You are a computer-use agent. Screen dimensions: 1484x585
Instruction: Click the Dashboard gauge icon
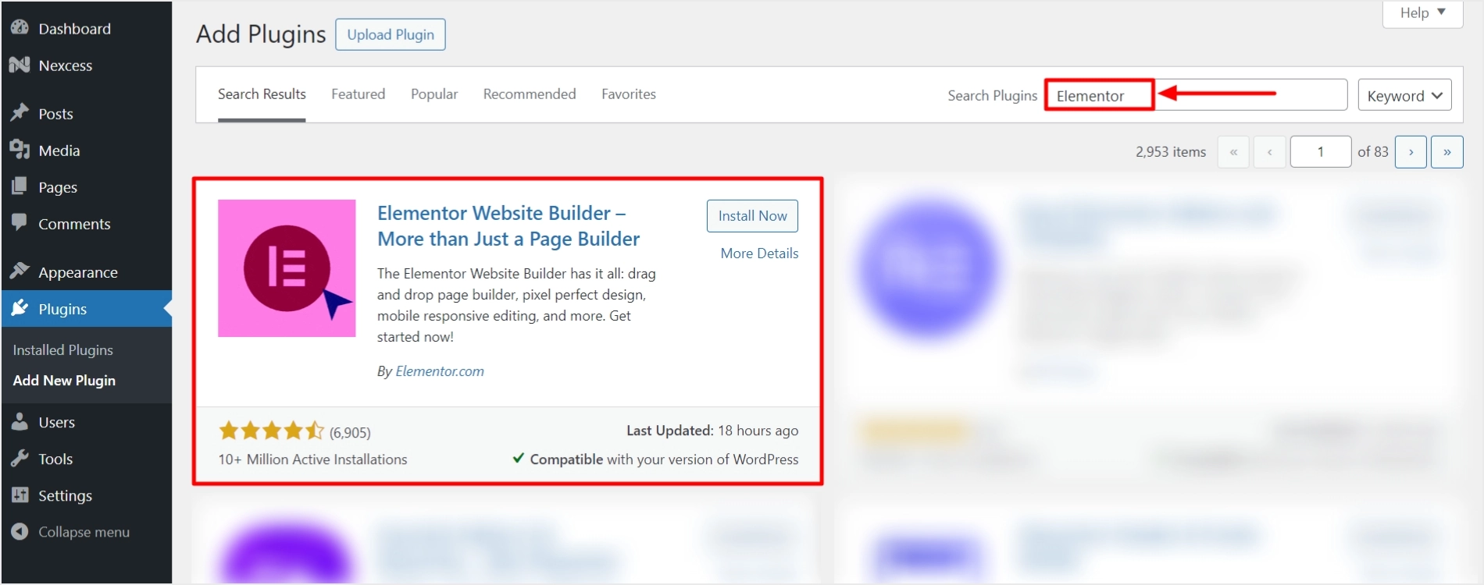coord(20,28)
